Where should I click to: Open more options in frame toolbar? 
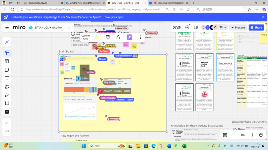[x=140, y=37]
